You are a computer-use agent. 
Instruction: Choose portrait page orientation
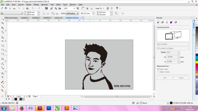pyautogui.click(x=44, y=13)
